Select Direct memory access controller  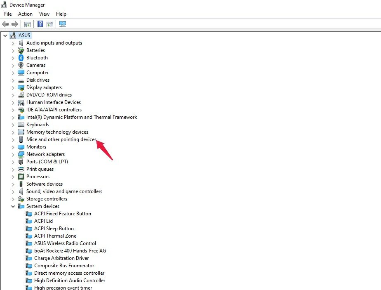click(69, 273)
